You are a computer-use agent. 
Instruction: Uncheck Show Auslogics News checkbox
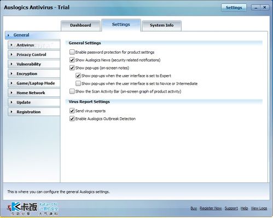click(x=72, y=60)
